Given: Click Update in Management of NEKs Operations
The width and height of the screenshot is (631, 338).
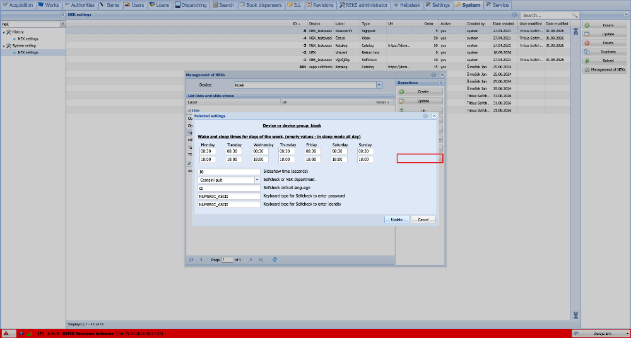Looking at the screenshot, I should [420, 101].
